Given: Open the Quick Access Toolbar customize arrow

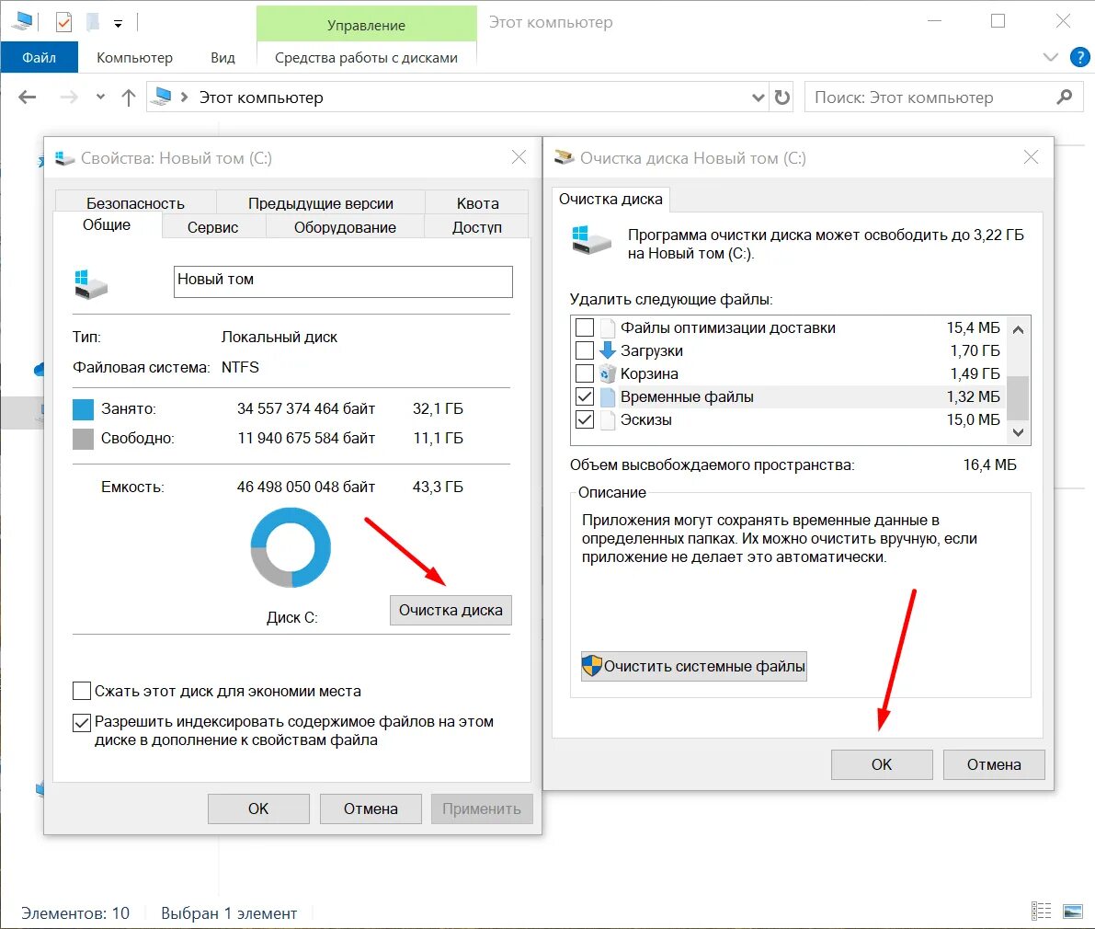Looking at the screenshot, I should [118, 24].
